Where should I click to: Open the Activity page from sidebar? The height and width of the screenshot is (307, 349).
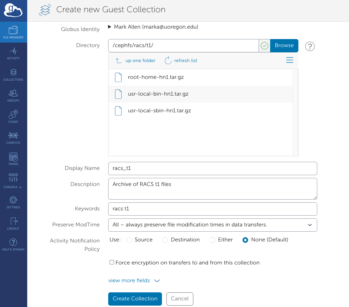(x=14, y=53)
